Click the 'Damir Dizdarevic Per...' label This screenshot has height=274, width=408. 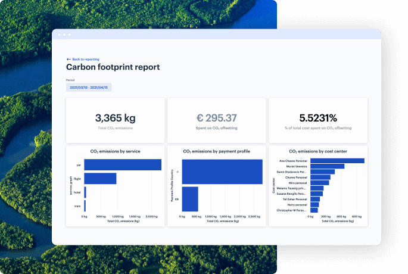point(292,172)
